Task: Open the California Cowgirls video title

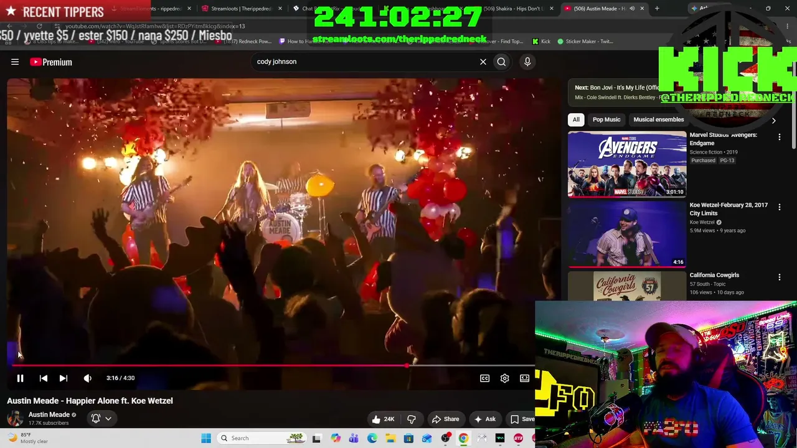Action: pos(714,275)
